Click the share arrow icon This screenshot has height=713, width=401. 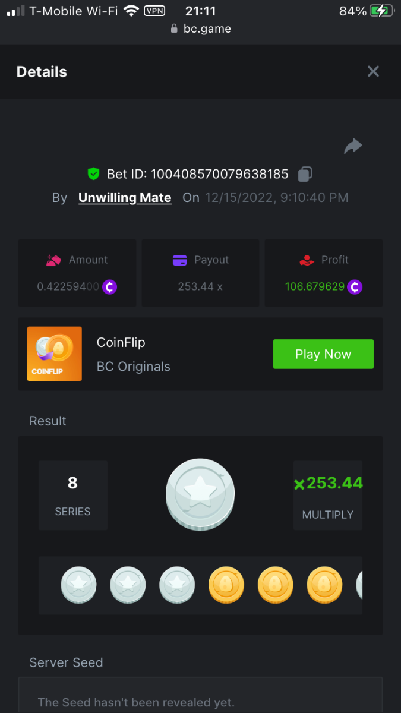(x=353, y=146)
